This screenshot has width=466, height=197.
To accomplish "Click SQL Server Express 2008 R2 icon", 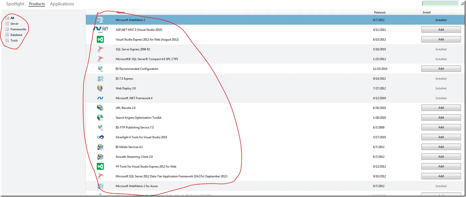I will [100, 49].
